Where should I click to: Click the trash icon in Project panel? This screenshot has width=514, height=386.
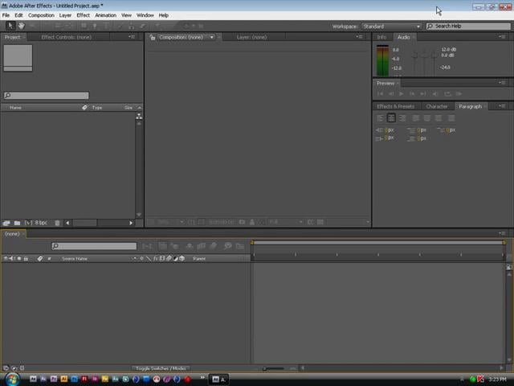click(x=57, y=223)
